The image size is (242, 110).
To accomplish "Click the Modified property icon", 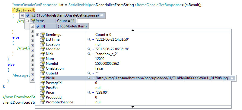I will [42, 49].
